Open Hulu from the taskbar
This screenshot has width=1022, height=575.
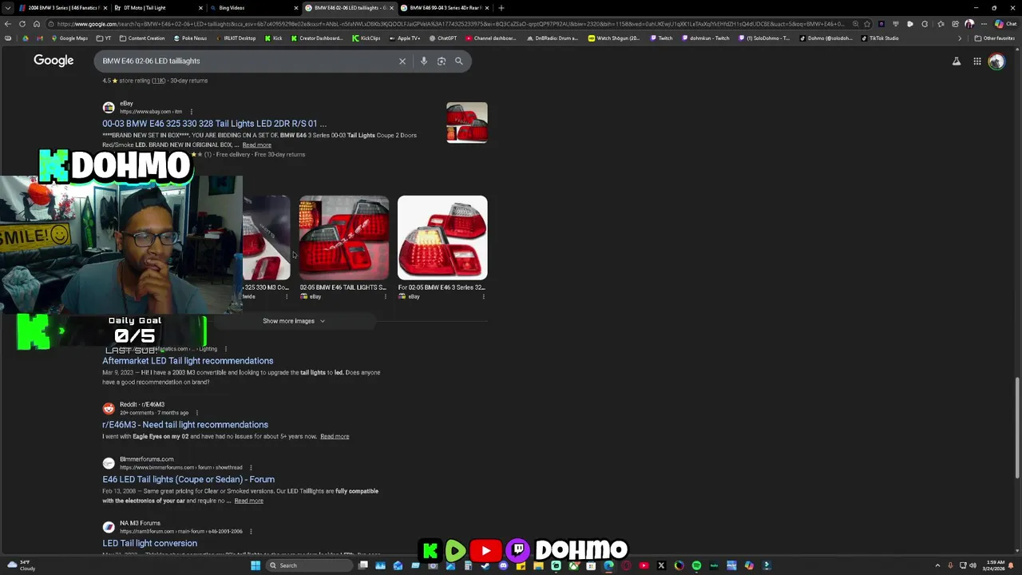click(714, 565)
